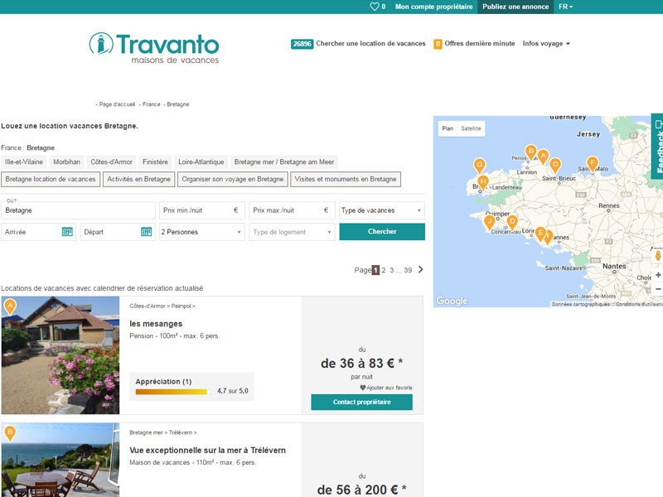
Task: Click the les mesanges rating bar
Action: (172, 392)
